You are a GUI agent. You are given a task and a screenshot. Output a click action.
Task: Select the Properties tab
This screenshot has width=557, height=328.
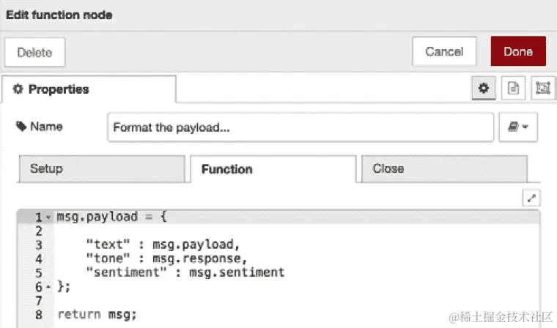(x=89, y=89)
